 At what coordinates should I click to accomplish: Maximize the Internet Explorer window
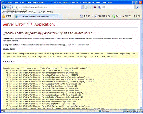(137, 3)
